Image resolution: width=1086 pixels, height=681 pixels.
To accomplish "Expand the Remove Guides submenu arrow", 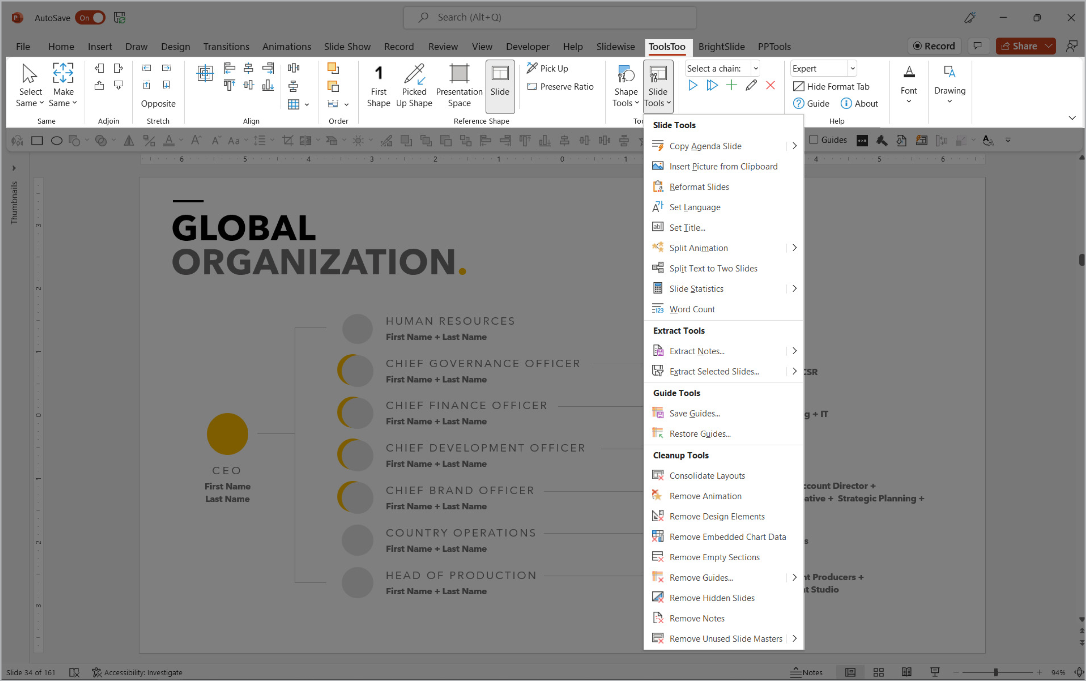I will coord(795,577).
